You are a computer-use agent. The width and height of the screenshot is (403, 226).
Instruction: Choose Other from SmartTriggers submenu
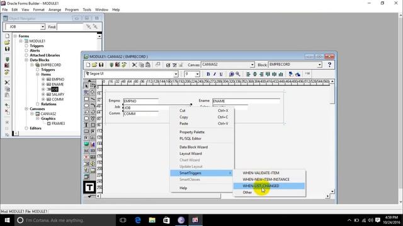[269, 193]
